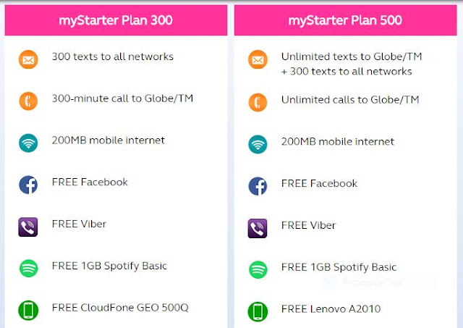The width and height of the screenshot is (463, 328).
Task: Select the myStarter Plan 500 header
Action: point(345,20)
